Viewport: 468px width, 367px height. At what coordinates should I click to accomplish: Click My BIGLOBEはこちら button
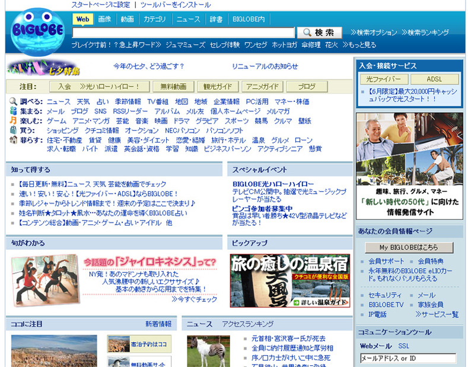click(x=409, y=247)
